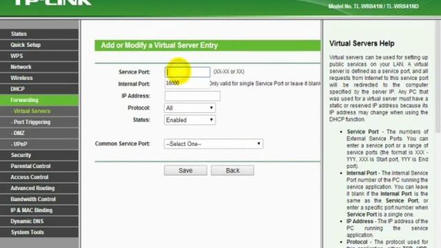Open the Protocol dropdown showing All

tap(190, 108)
